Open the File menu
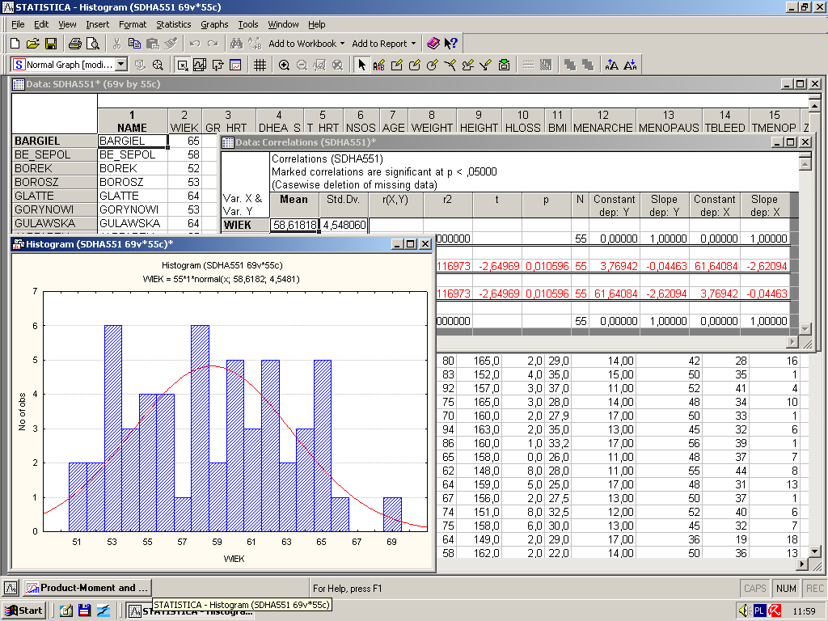Screen dimensions: 828x621 [x=18, y=24]
